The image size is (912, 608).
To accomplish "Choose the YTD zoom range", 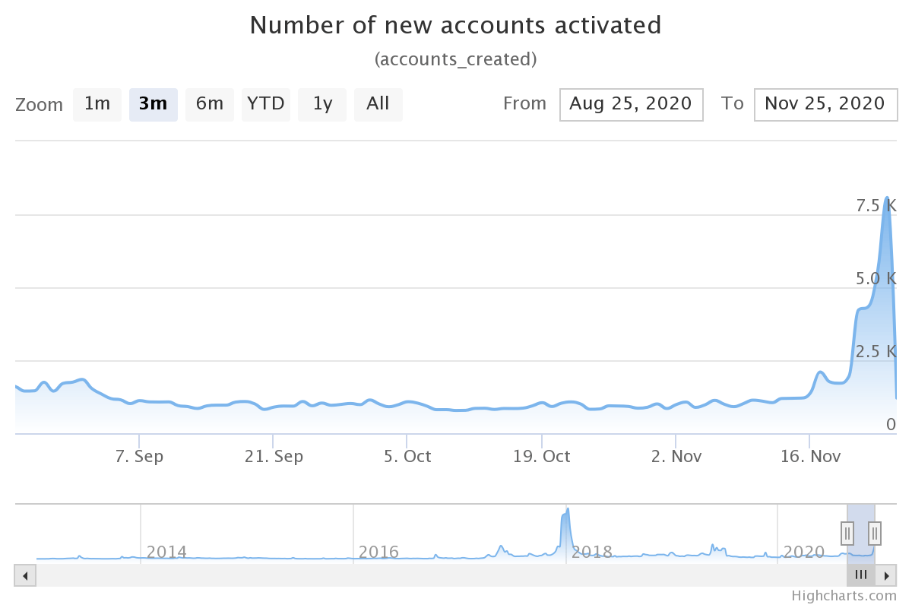I will point(266,105).
